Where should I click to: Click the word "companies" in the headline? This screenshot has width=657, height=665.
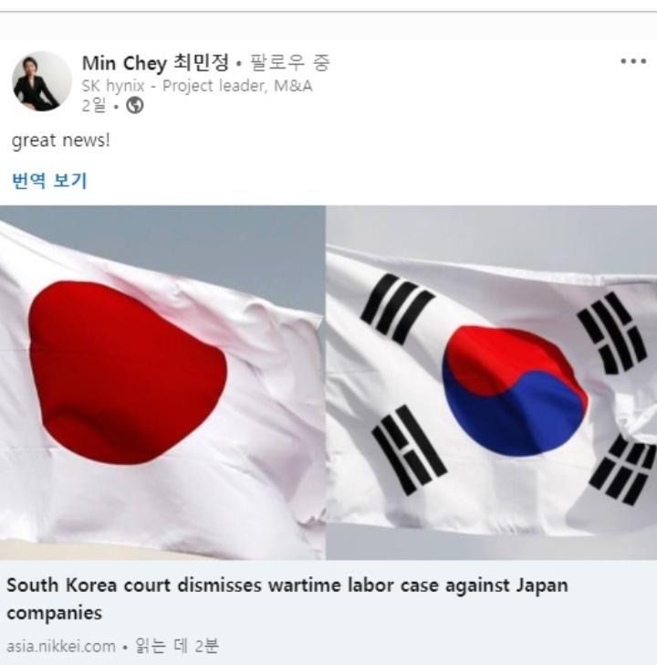point(54,613)
